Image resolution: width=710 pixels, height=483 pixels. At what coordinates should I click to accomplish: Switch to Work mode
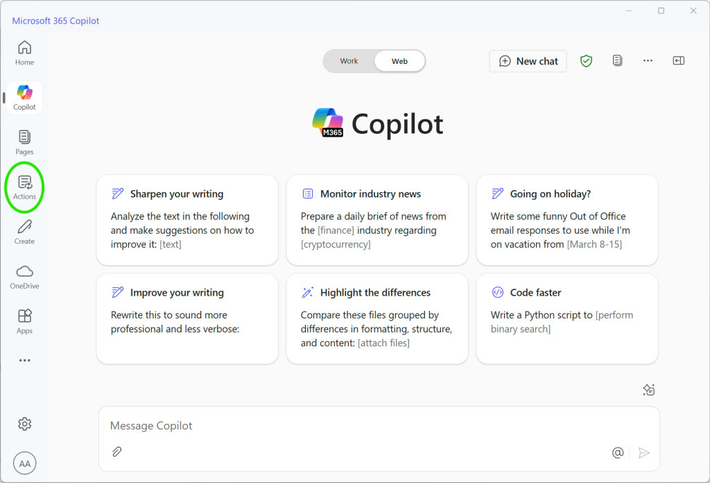349,61
